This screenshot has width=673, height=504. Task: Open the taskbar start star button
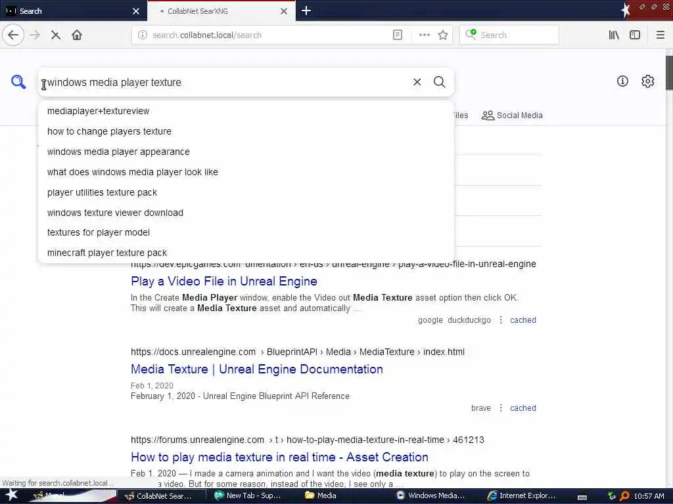(x=11, y=495)
